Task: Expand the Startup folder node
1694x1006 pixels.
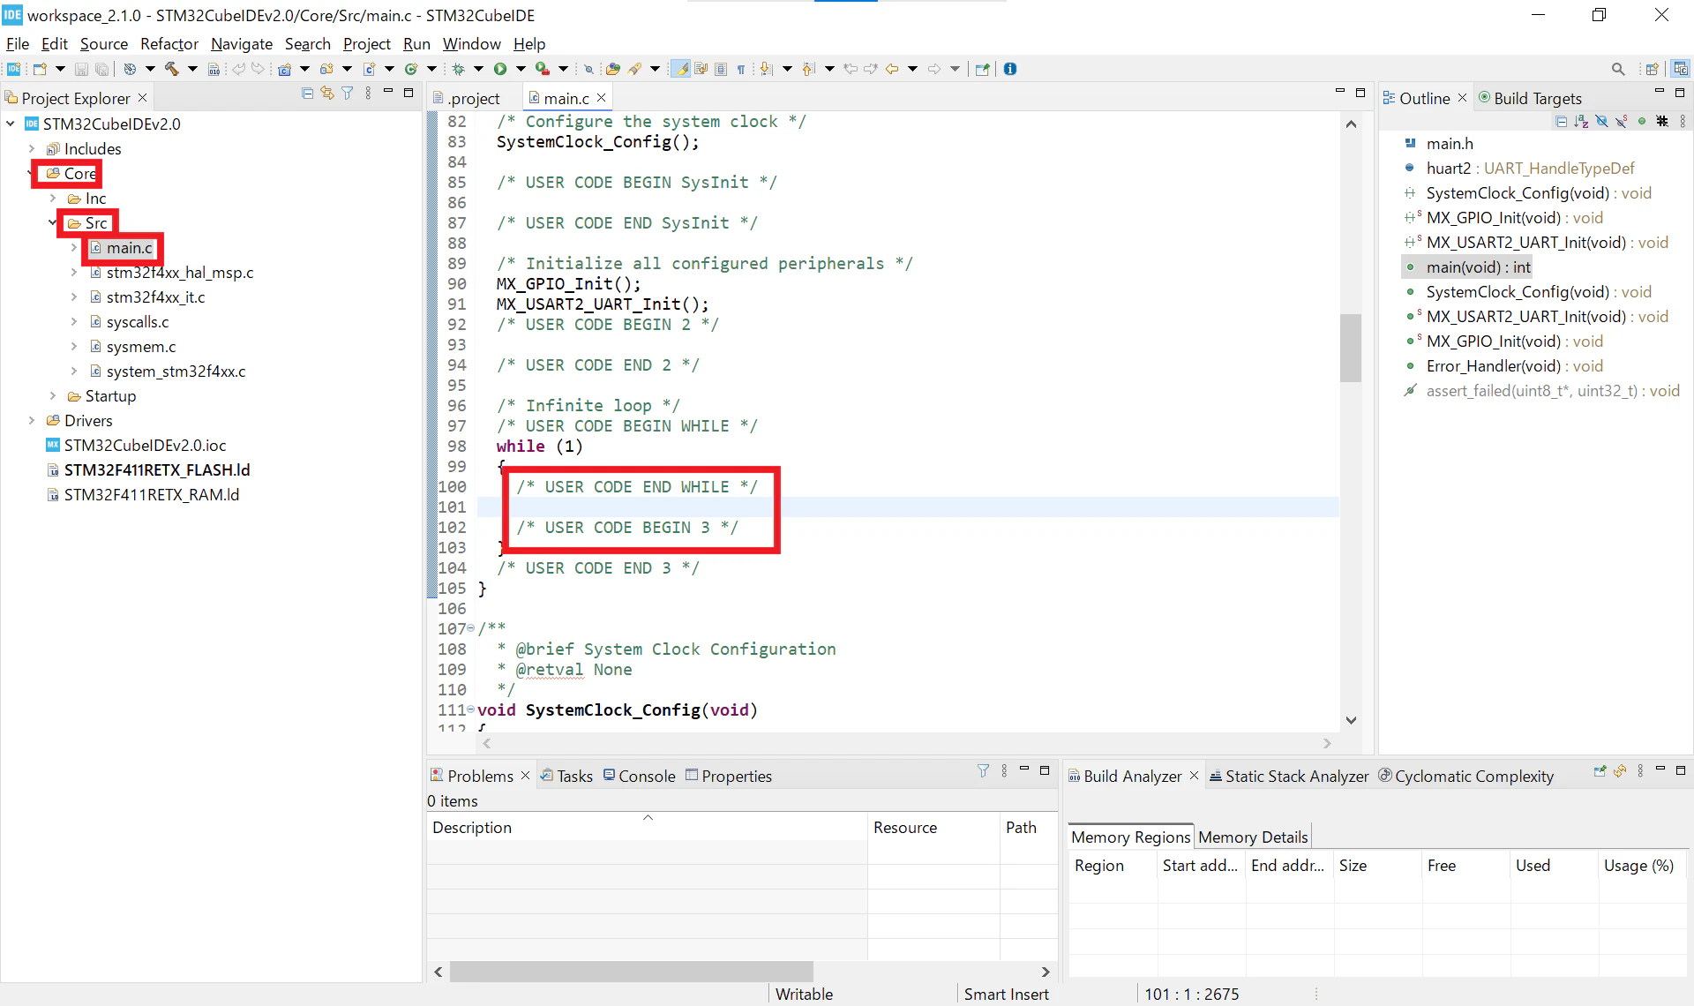Action: pyautogui.click(x=53, y=395)
